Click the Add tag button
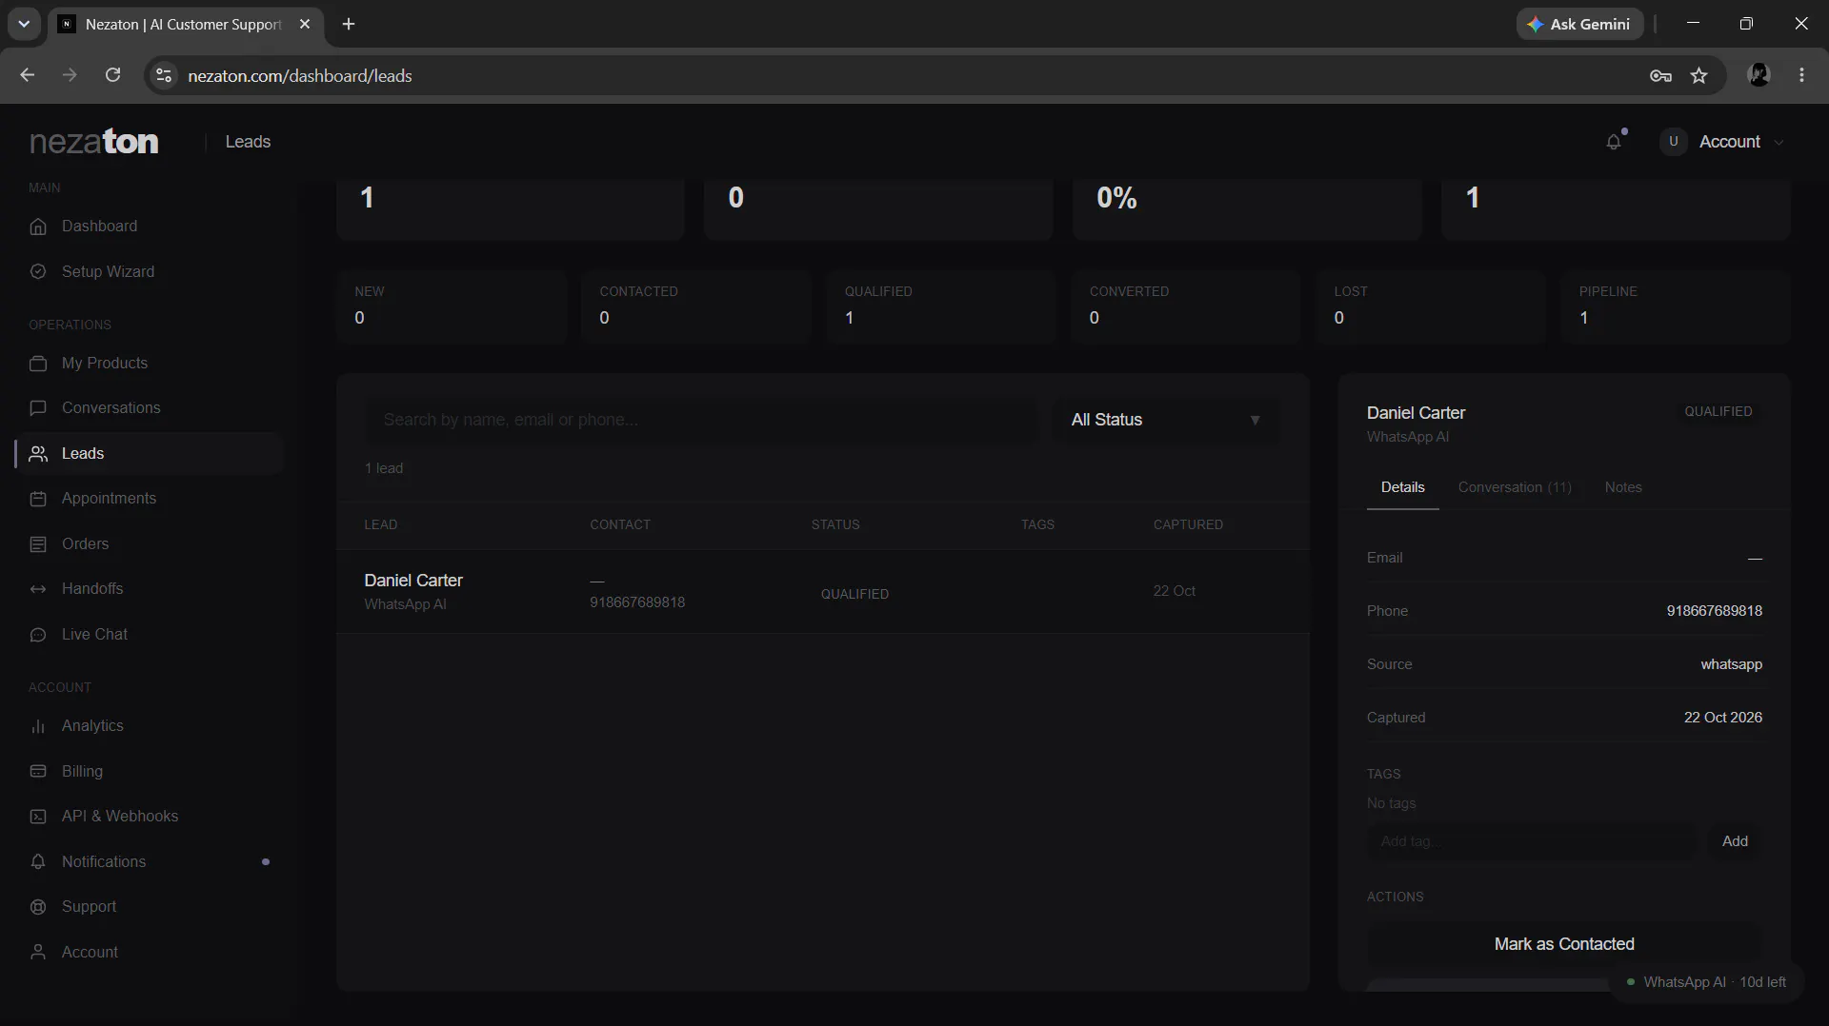This screenshot has height=1026, width=1829. pos(1735,841)
